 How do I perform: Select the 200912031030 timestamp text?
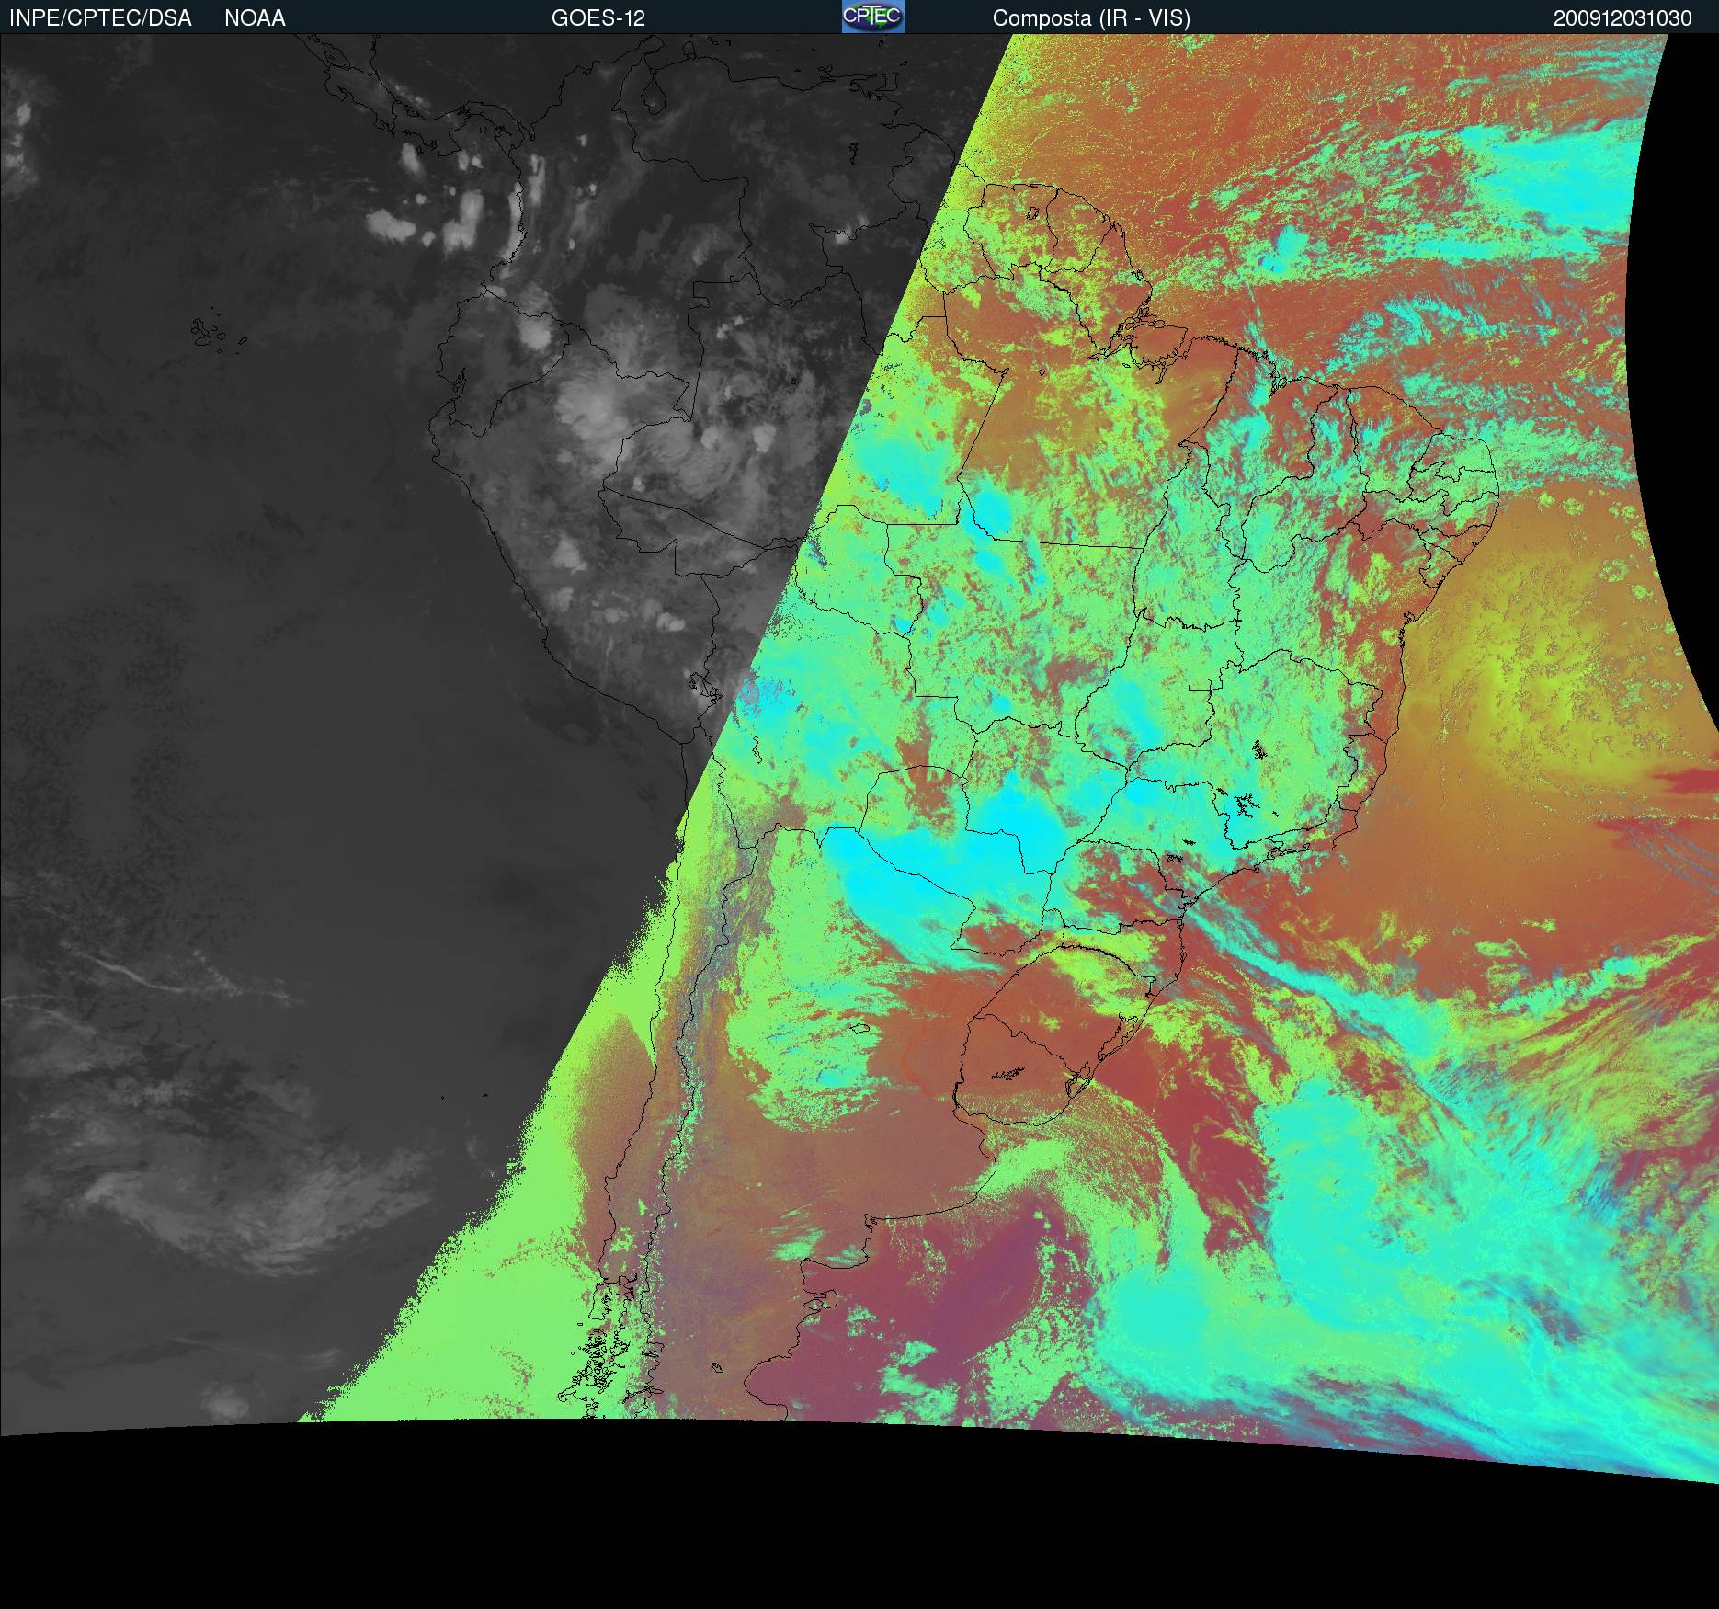point(1622,18)
